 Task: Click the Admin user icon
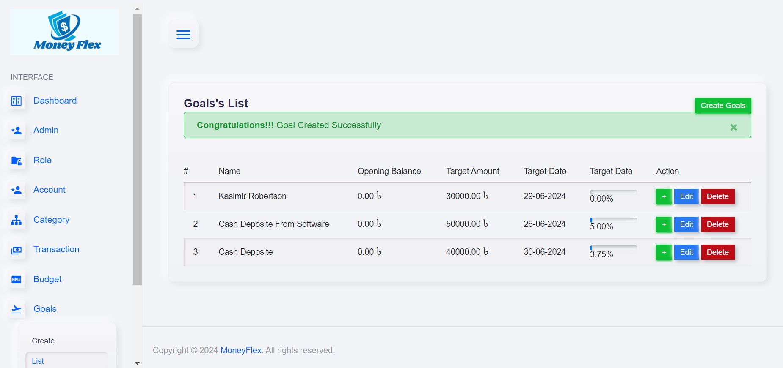pos(17,131)
